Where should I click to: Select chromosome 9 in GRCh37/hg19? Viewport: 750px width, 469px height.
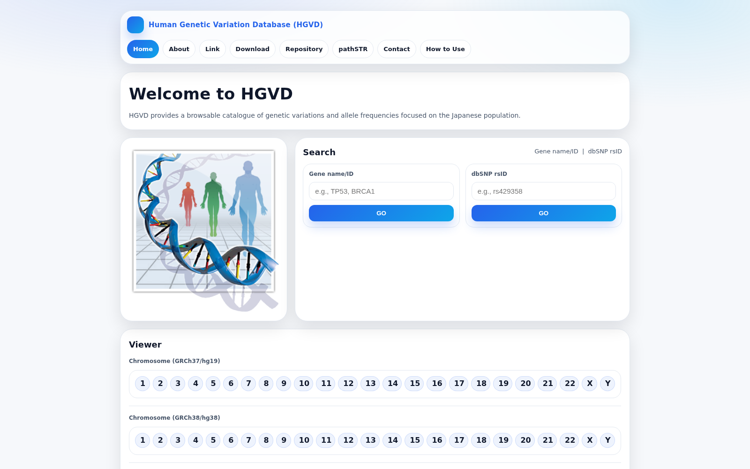[x=284, y=384]
